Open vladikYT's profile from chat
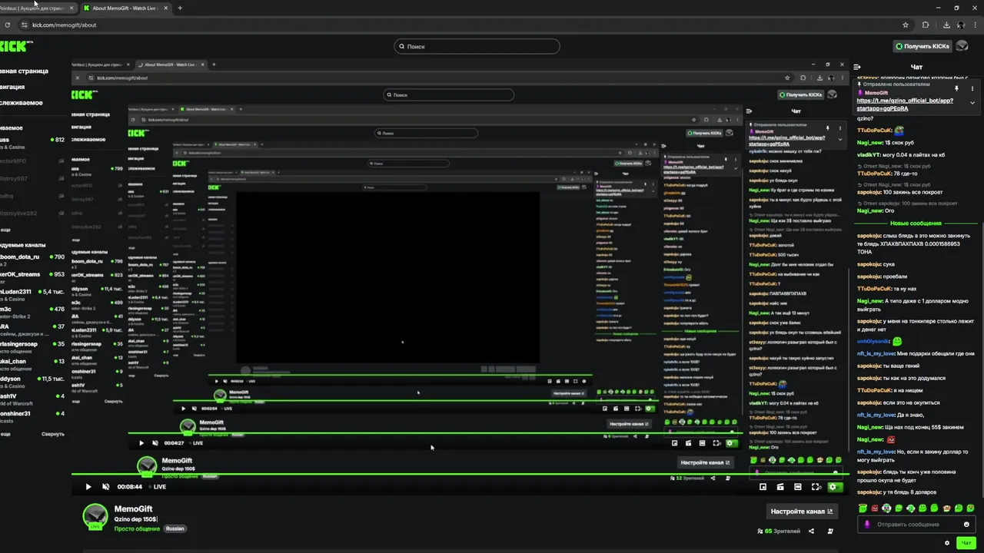Screen dimensions: 984x553 pyautogui.click(x=867, y=154)
